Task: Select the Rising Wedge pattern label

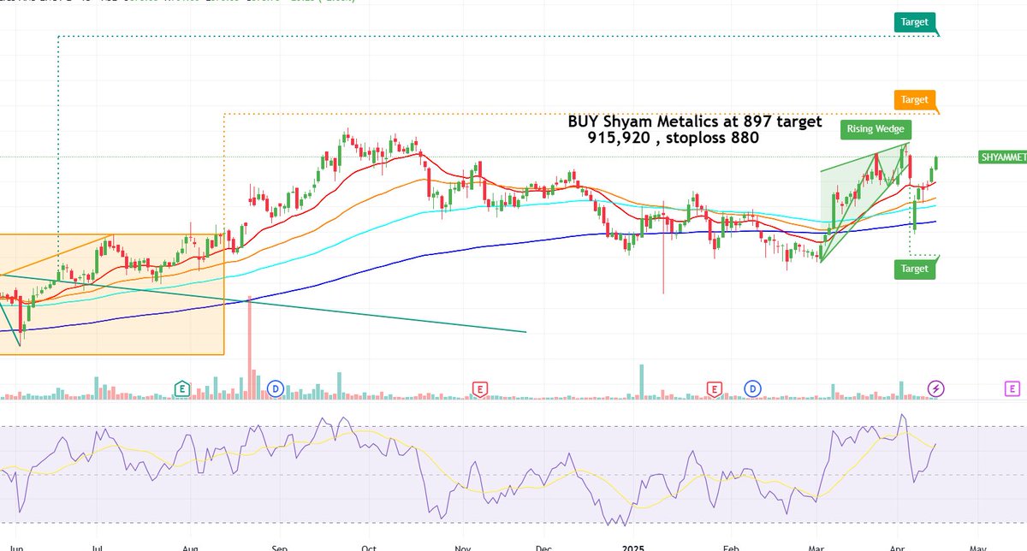Action: click(874, 130)
